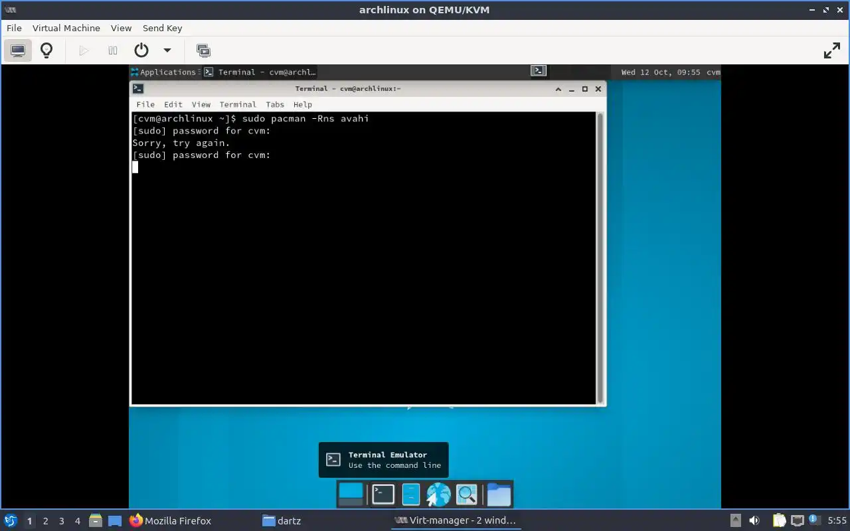Open the Terminal menu in terminal menubar
Viewport: 850px width, 531px height.
[238, 104]
